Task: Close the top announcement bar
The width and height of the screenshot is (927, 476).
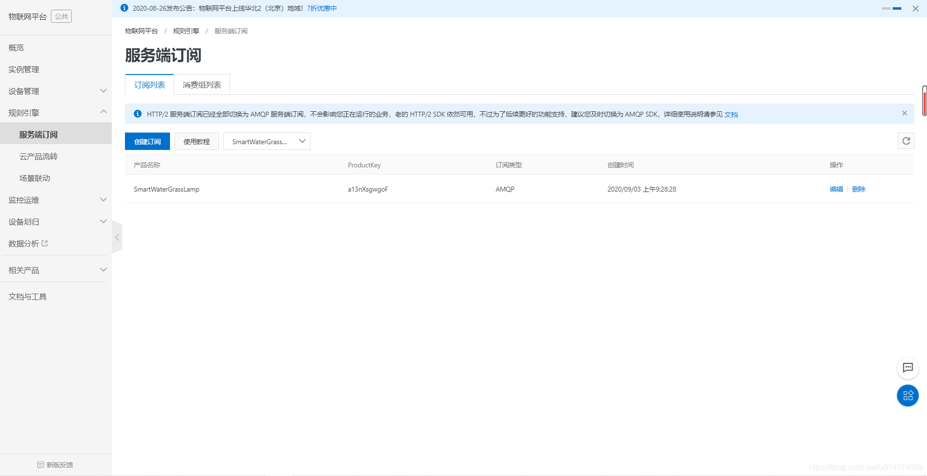Action: (915, 9)
